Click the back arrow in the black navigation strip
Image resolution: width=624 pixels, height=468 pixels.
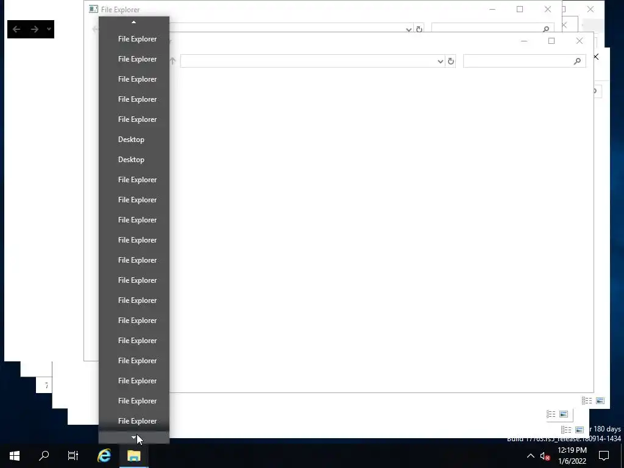pyautogui.click(x=16, y=29)
